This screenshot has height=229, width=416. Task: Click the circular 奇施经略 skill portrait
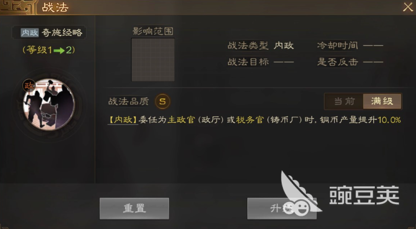(x=49, y=104)
